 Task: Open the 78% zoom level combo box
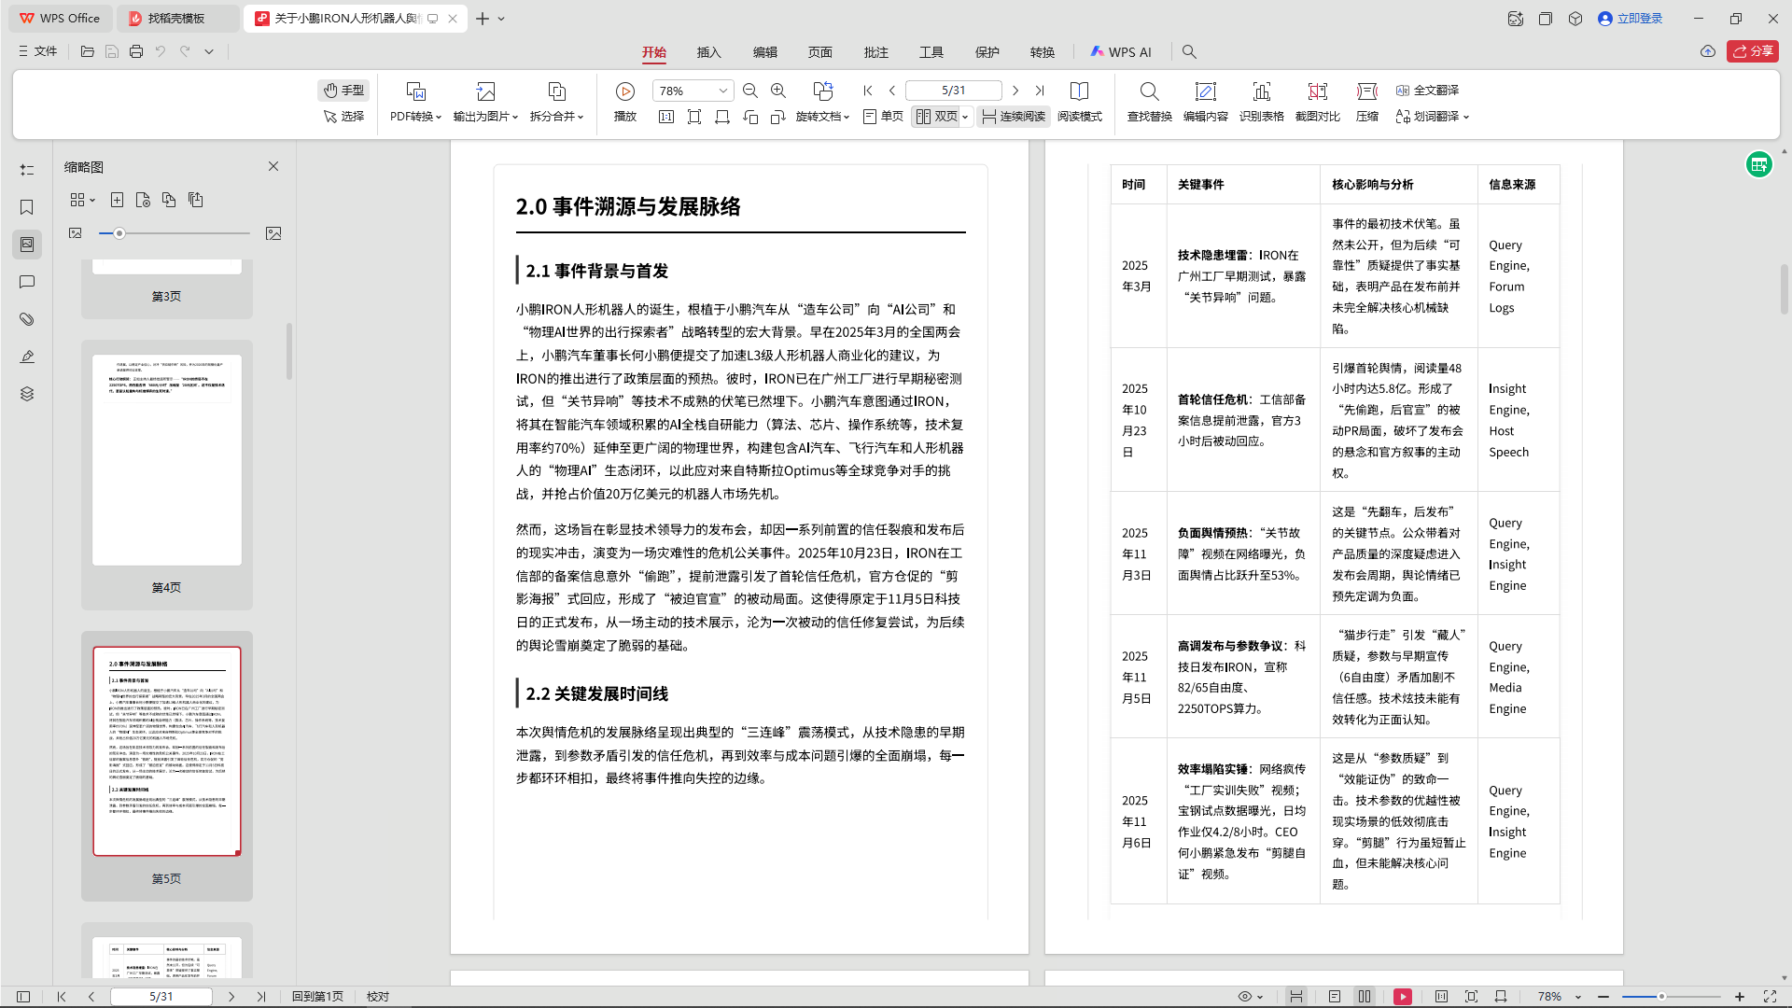[x=693, y=91]
